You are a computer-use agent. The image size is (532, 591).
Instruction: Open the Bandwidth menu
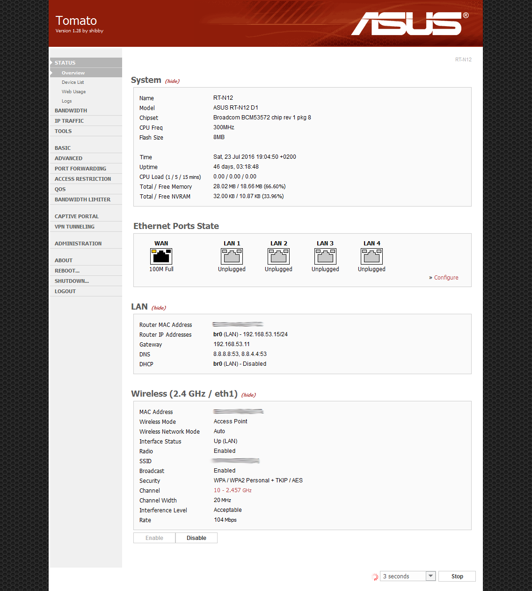click(86, 111)
